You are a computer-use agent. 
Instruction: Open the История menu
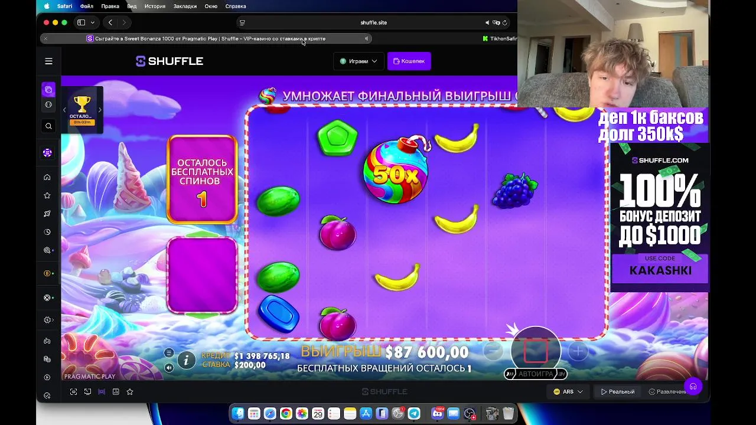tap(155, 6)
